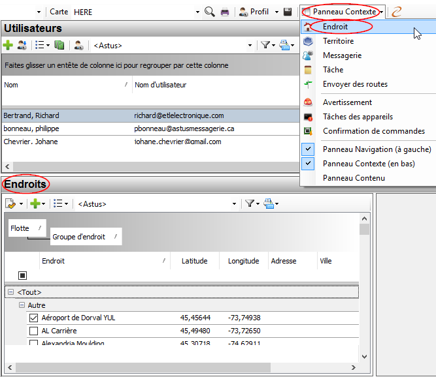Viewport: 436px width, 377px height.
Task: Click the magnifier search icon in top toolbar
Action: point(210,12)
